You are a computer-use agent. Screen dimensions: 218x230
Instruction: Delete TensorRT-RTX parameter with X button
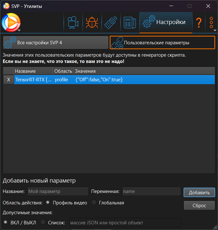click(x=9, y=79)
